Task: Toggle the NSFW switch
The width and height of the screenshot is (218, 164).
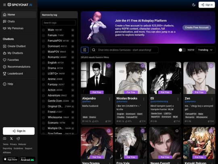Action: click(182, 50)
